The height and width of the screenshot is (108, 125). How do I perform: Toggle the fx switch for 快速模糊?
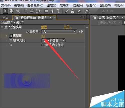[x=6, y=27]
